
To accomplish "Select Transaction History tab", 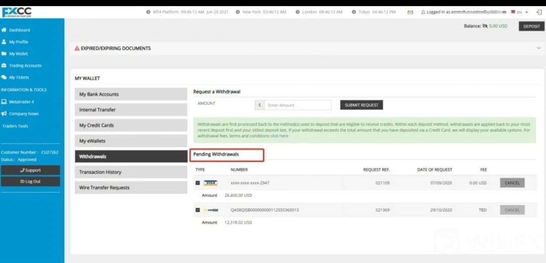I will [131, 172].
